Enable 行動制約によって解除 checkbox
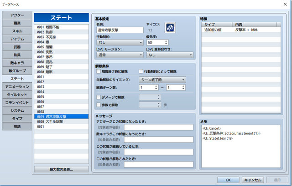This screenshot has height=186, width=292. pos(141,71)
